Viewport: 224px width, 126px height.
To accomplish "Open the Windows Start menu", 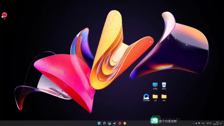I will click(99, 123).
